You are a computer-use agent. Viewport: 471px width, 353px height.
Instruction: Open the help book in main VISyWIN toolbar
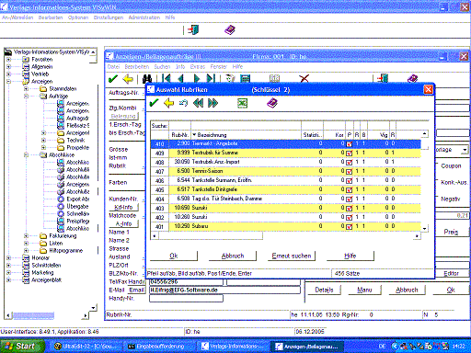(x=230, y=29)
